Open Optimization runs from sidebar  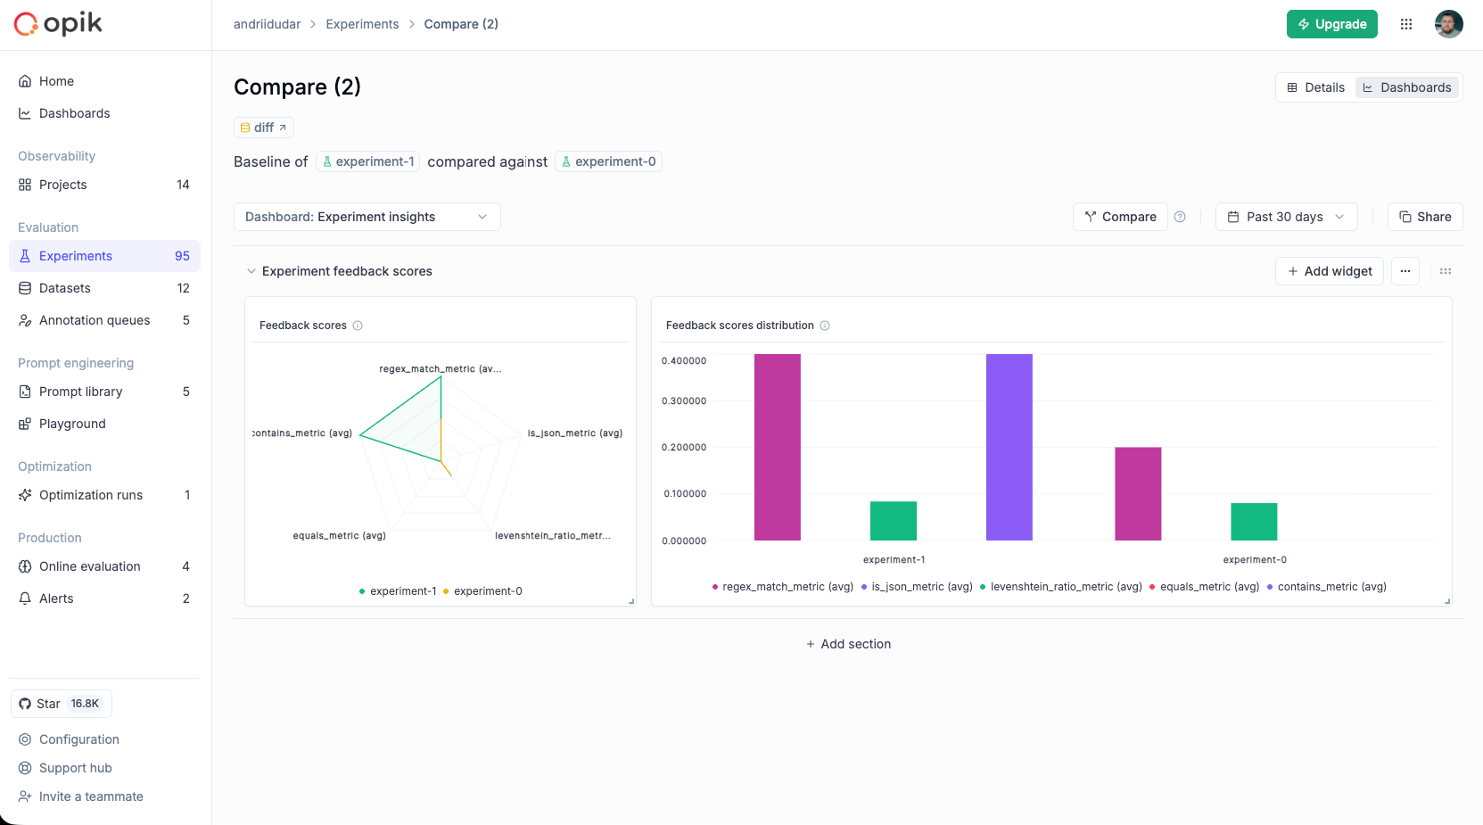click(90, 495)
